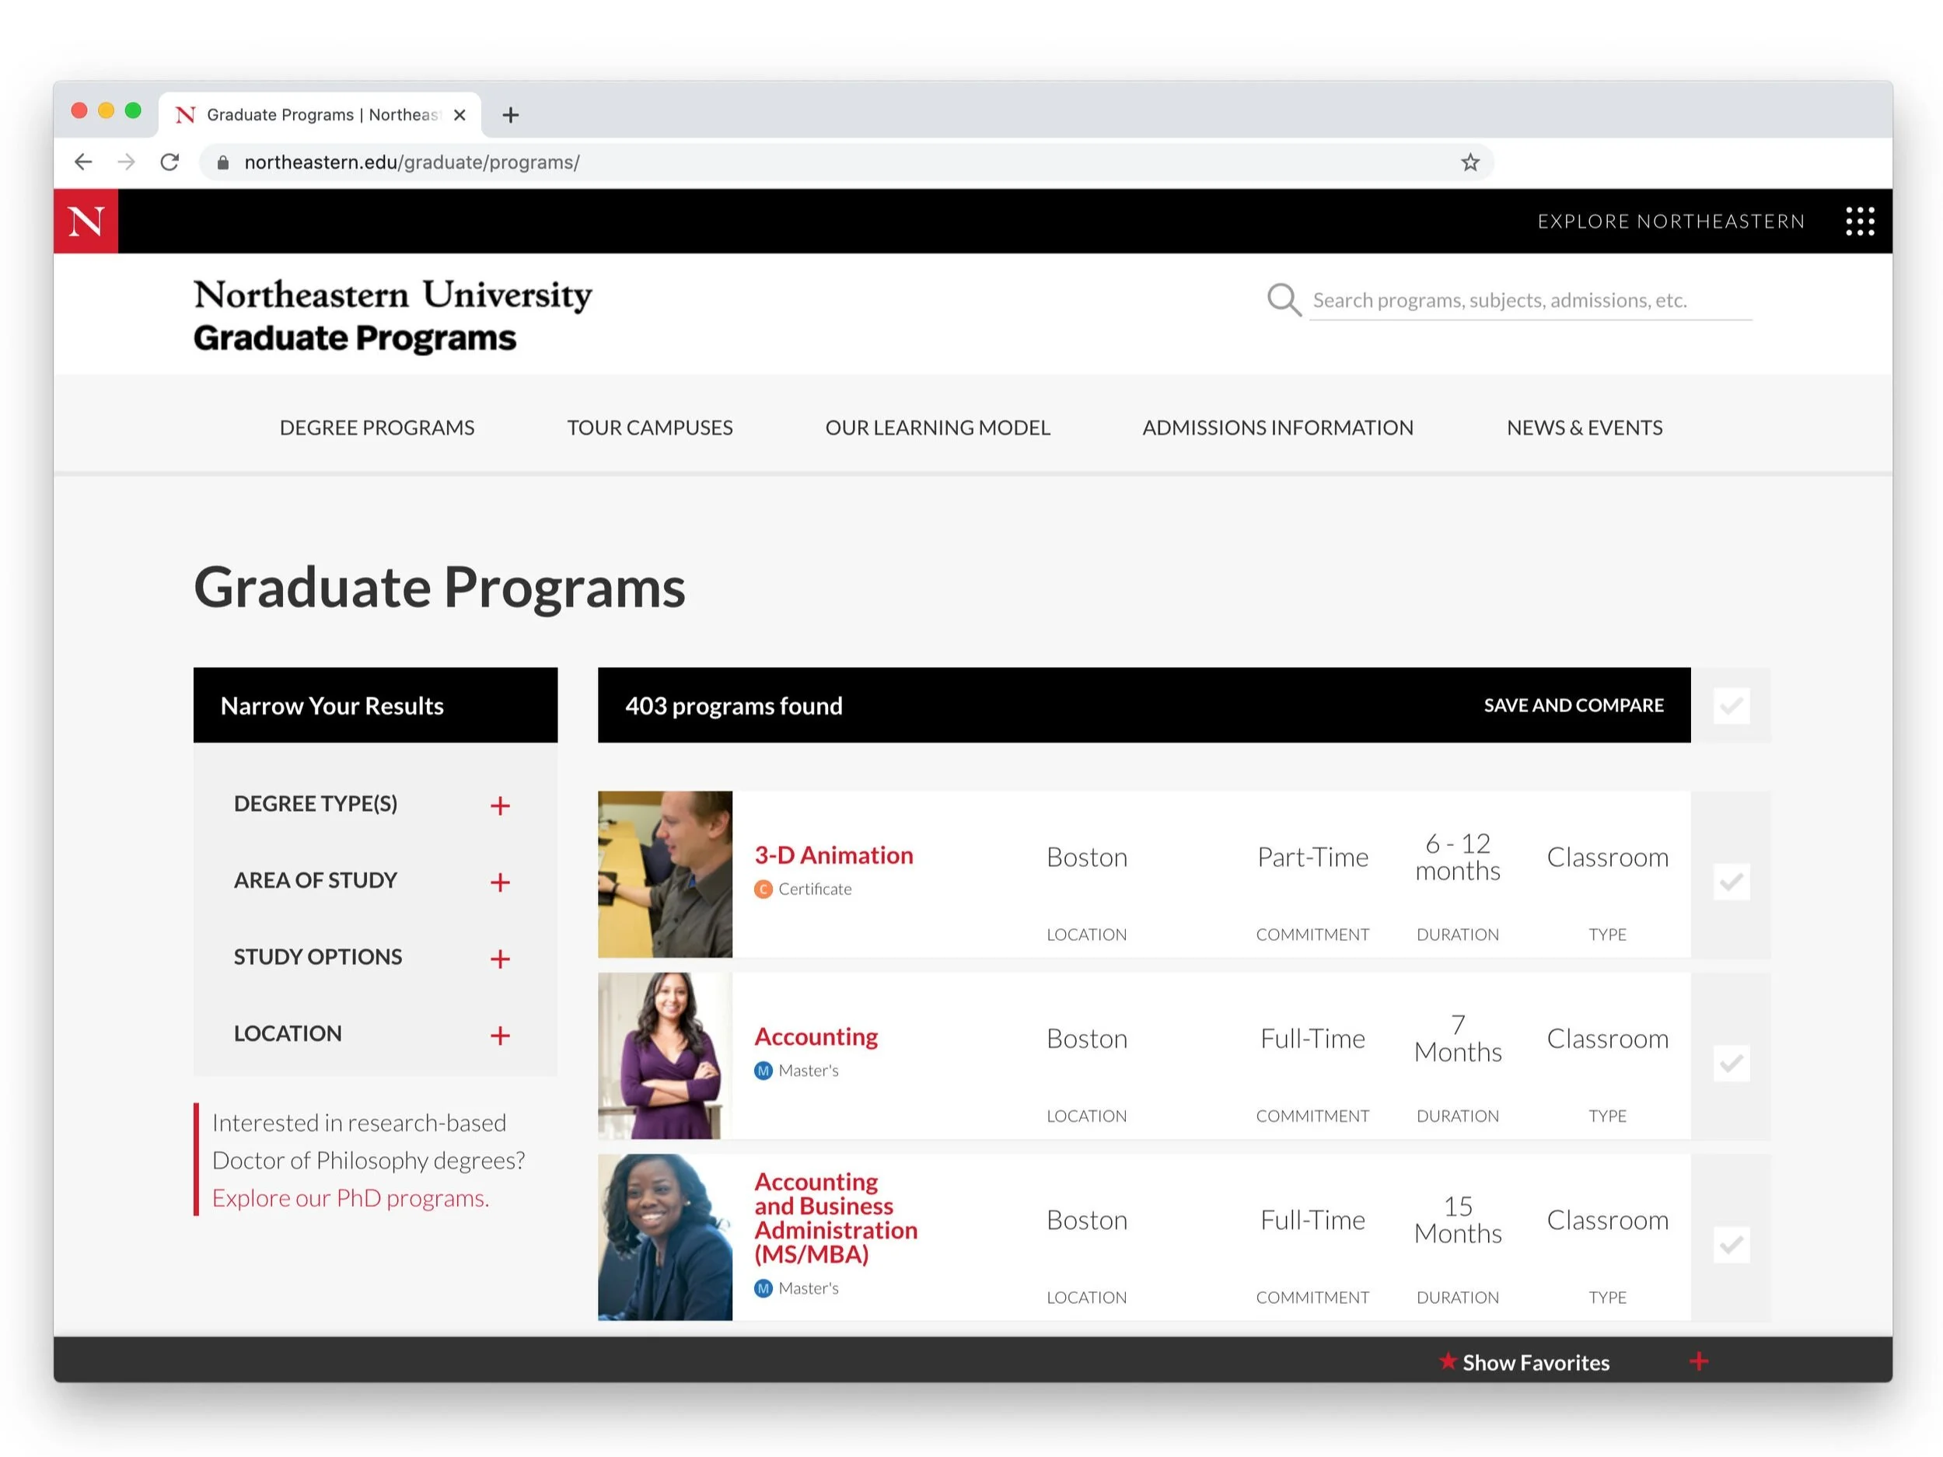Open Admissions Information nav item

pyautogui.click(x=1277, y=428)
